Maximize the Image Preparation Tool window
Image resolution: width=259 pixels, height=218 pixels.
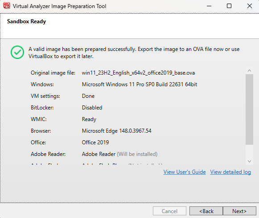pos(229,6)
